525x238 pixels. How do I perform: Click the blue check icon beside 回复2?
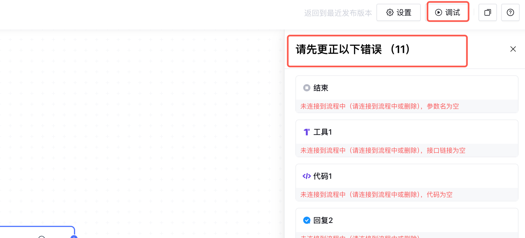306,220
